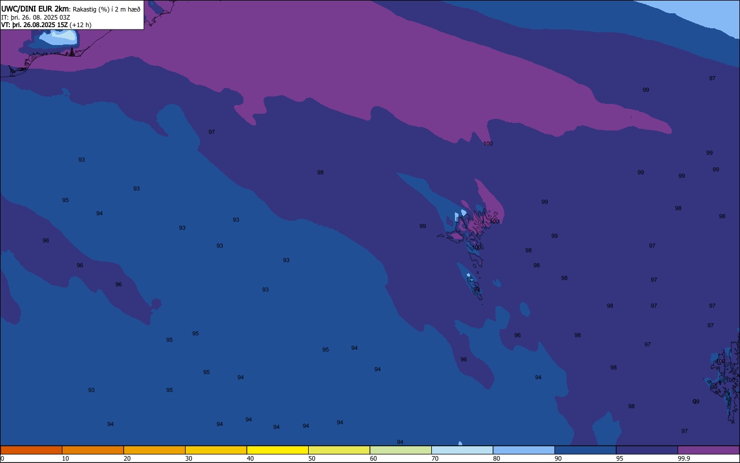The height and width of the screenshot is (463, 740).
Task: Click the legend scale label '60'
Action: click(x=373, y=458)
